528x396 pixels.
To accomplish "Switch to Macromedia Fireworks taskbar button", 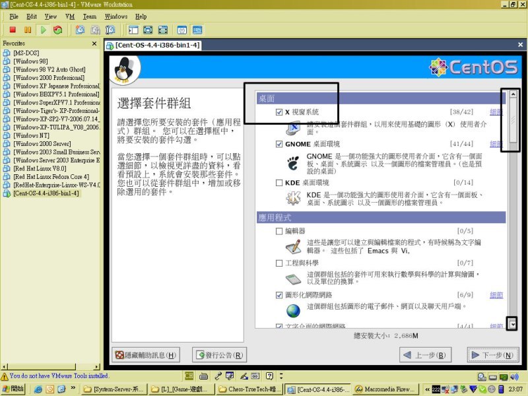I will pyautogui.click(x=385, y=389).
